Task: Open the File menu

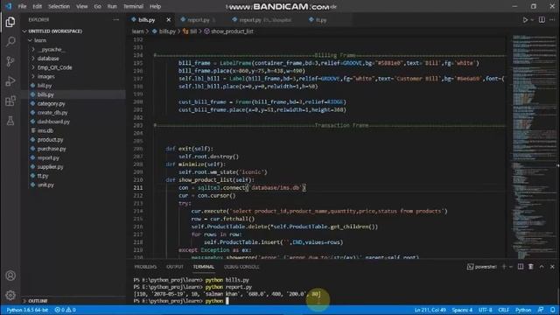Action: (22, 6)
